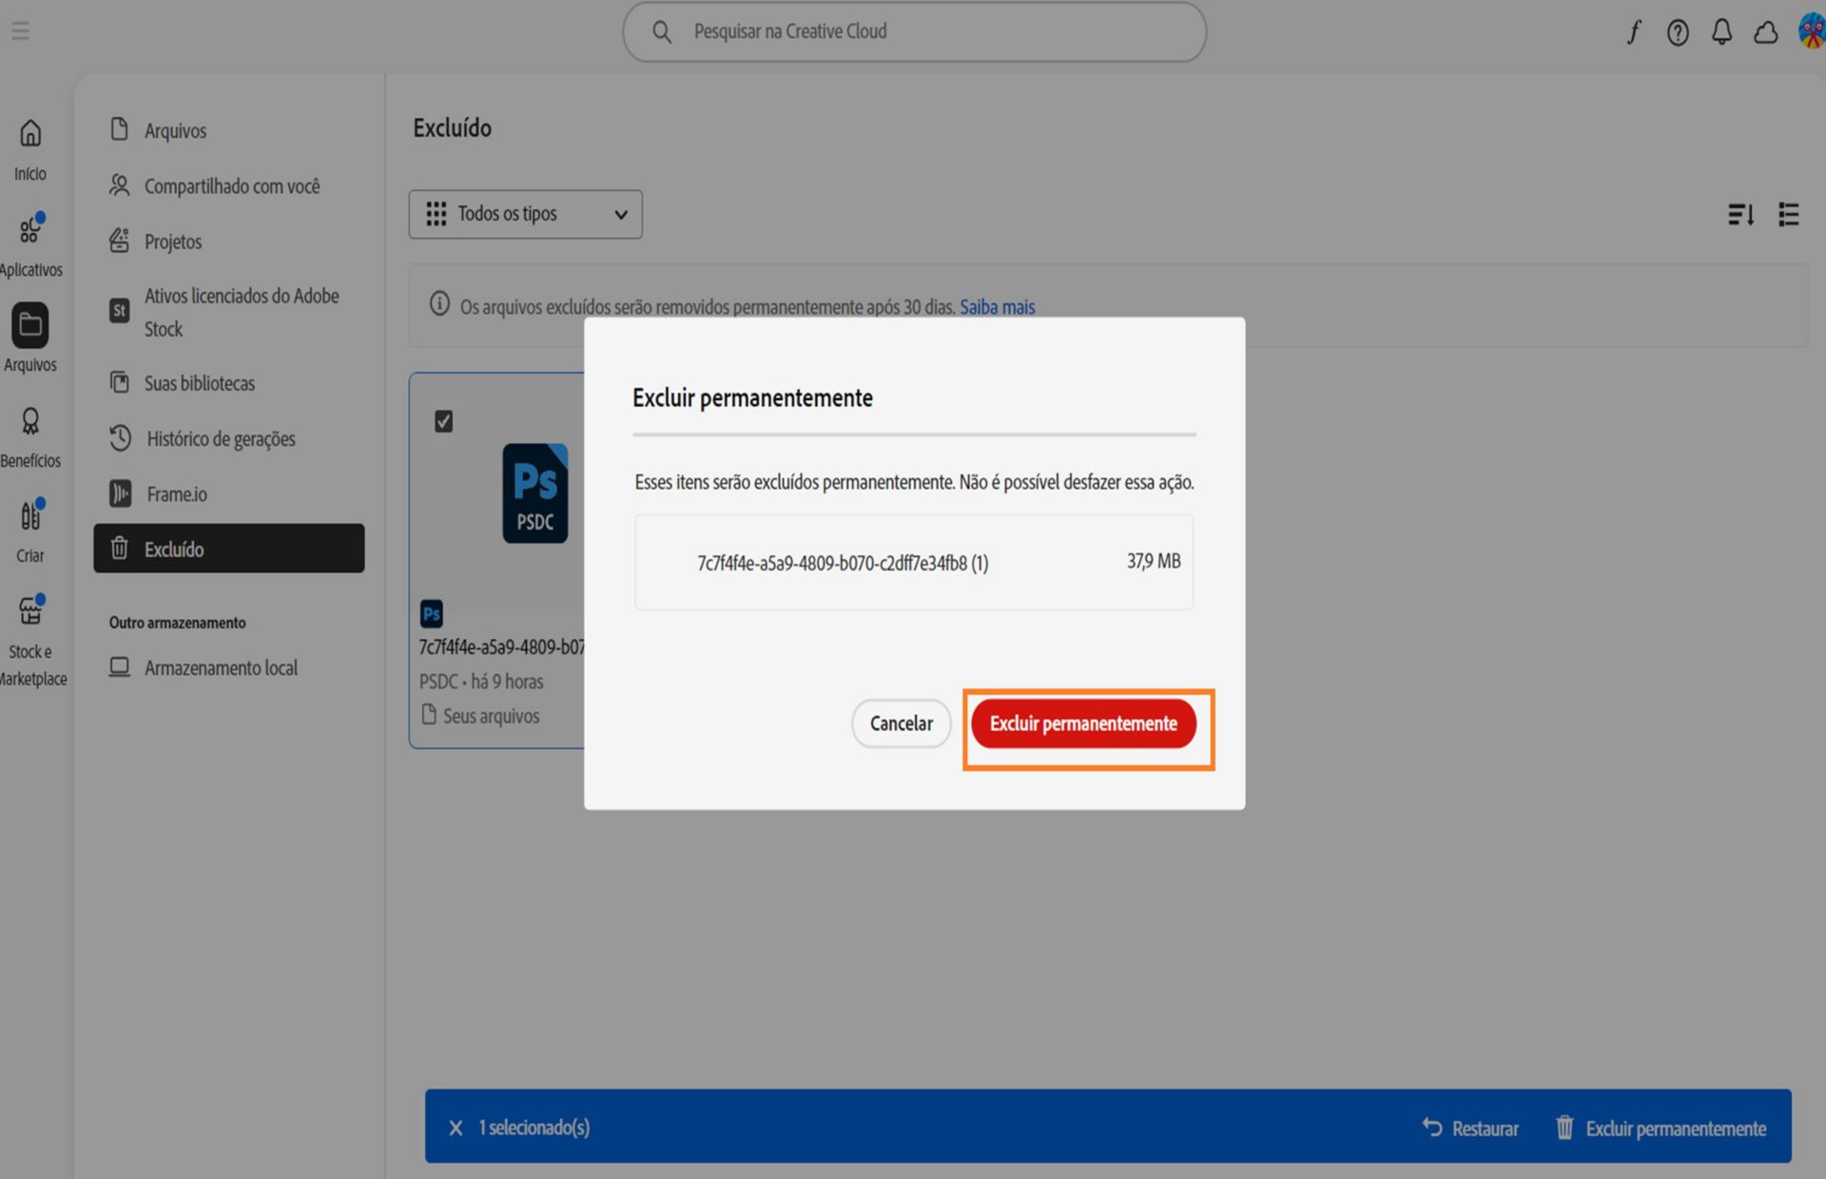Open the Saiba mais link
The width and height of the screenshot is (1826, 1179).
[997, 307]
